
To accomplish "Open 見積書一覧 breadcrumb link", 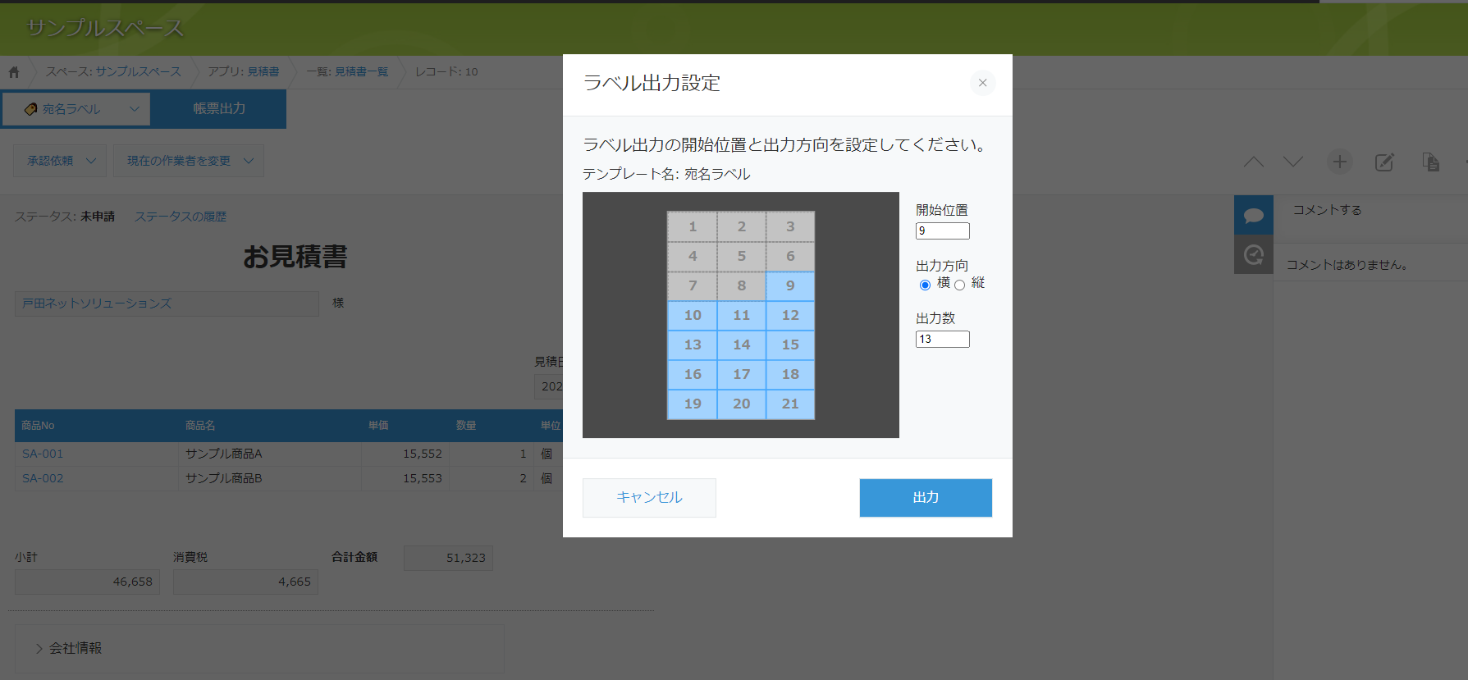I will (x=362, y=71).
